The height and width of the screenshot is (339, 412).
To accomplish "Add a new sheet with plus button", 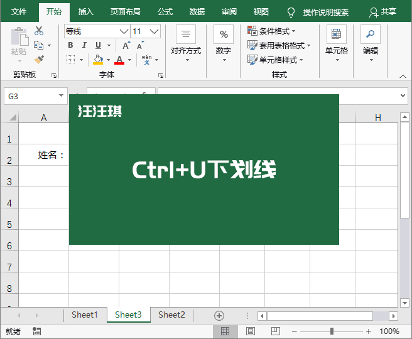I will coord(219,315).
